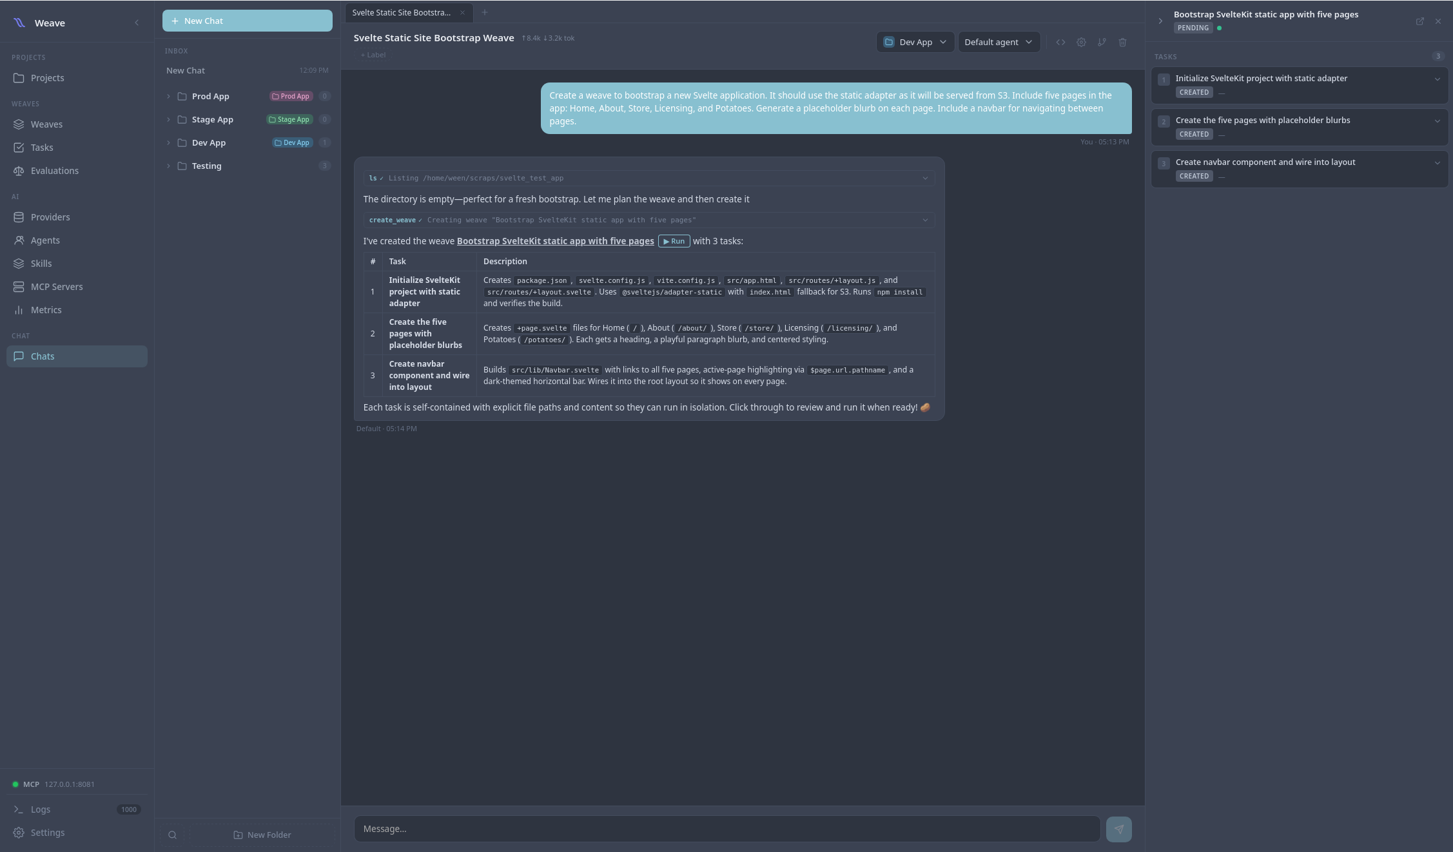
Task: Expand the Dev App folder chevron
Action: (x=169, y=143)
